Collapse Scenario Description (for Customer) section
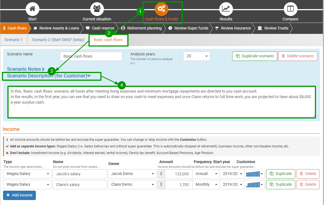This screenshot has width=324, height=205. pos(49,76)
